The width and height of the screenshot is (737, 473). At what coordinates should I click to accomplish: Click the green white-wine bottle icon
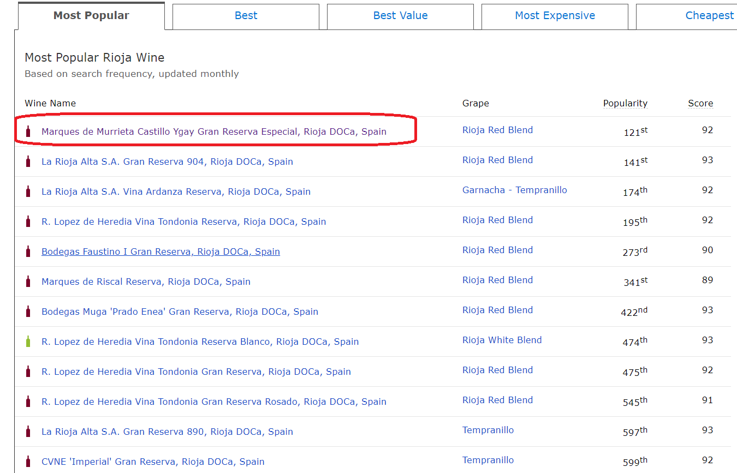point(28,342)
